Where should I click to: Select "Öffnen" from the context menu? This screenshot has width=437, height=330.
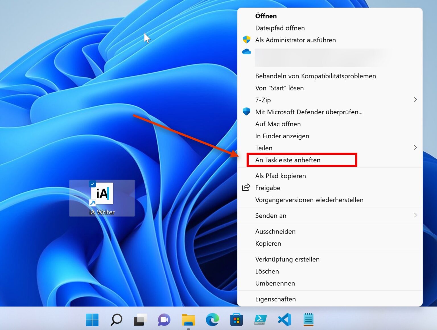pyautogui.click(x=266, y=16)
